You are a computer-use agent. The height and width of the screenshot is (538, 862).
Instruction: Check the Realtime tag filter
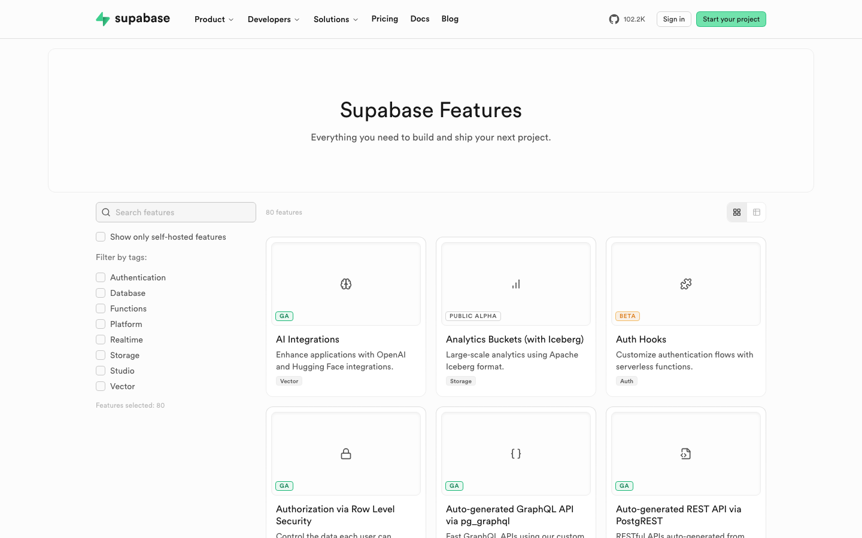click(x=101, y=340)
